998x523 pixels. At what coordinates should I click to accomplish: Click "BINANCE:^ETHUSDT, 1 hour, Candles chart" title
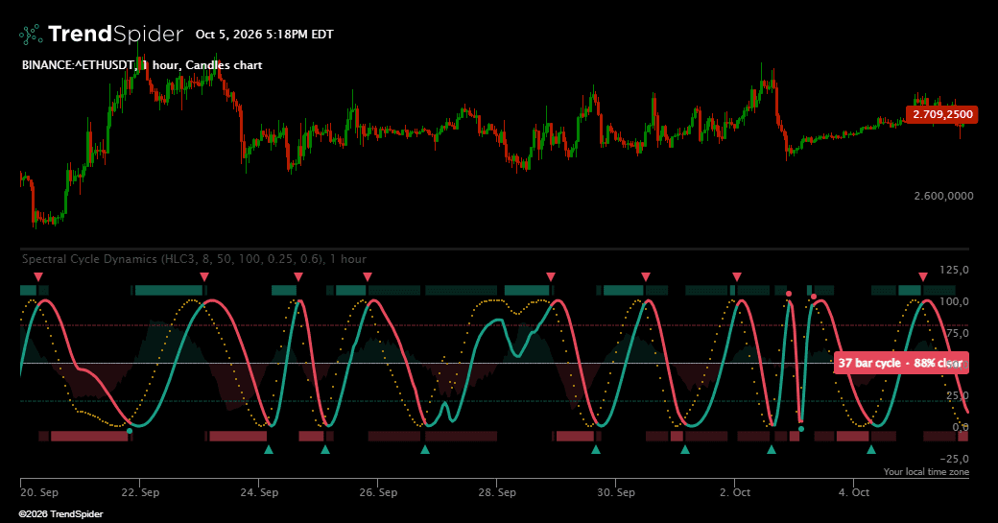142,65
